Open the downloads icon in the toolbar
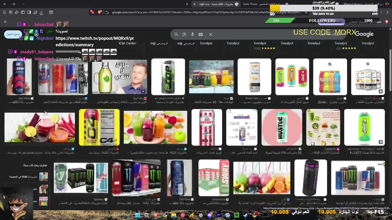The width and height of the screenshot is (392, 220). click(x=41, y=12)
